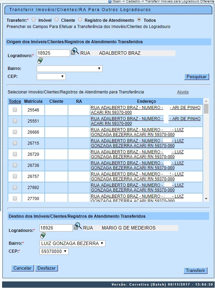Select the Todos radio option

coord(139,20)
